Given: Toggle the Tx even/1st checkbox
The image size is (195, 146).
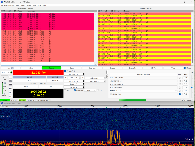Looking at the screenshot, I should coord(65,71).
